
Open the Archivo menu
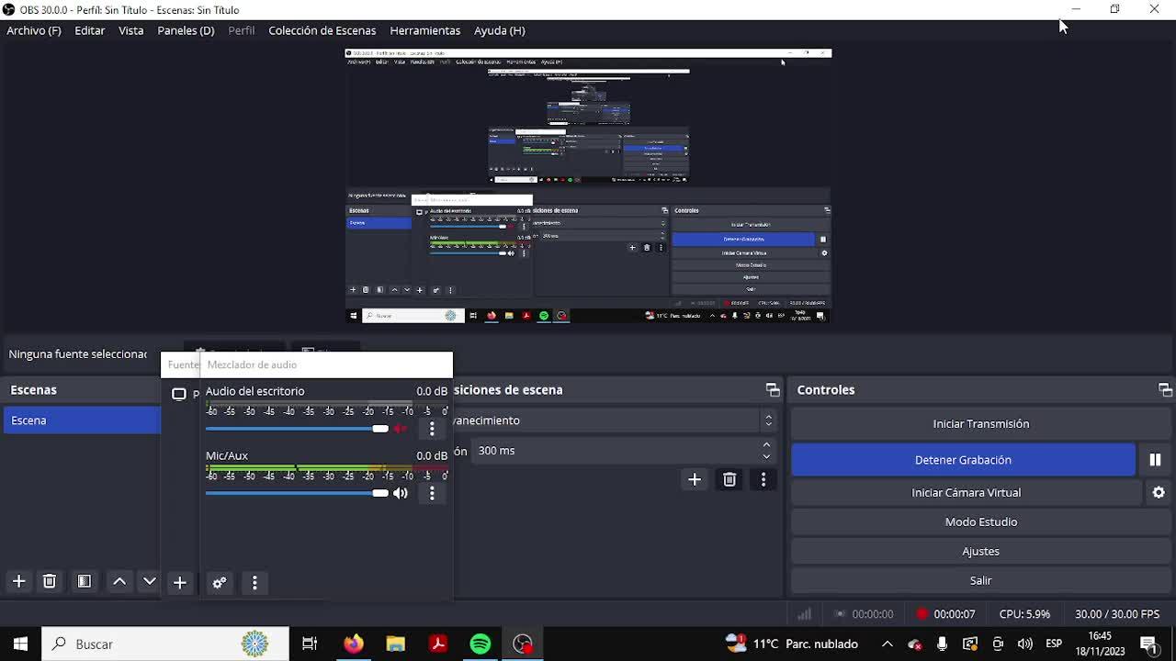pyautogui.click(x=34, y=30)
